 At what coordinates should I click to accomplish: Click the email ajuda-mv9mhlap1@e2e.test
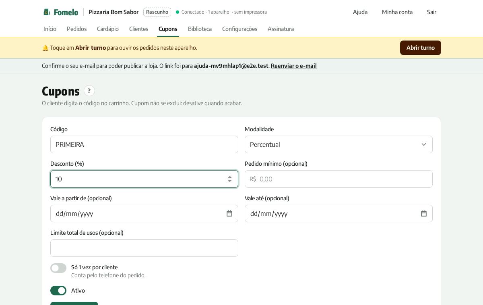coord(231,66)
